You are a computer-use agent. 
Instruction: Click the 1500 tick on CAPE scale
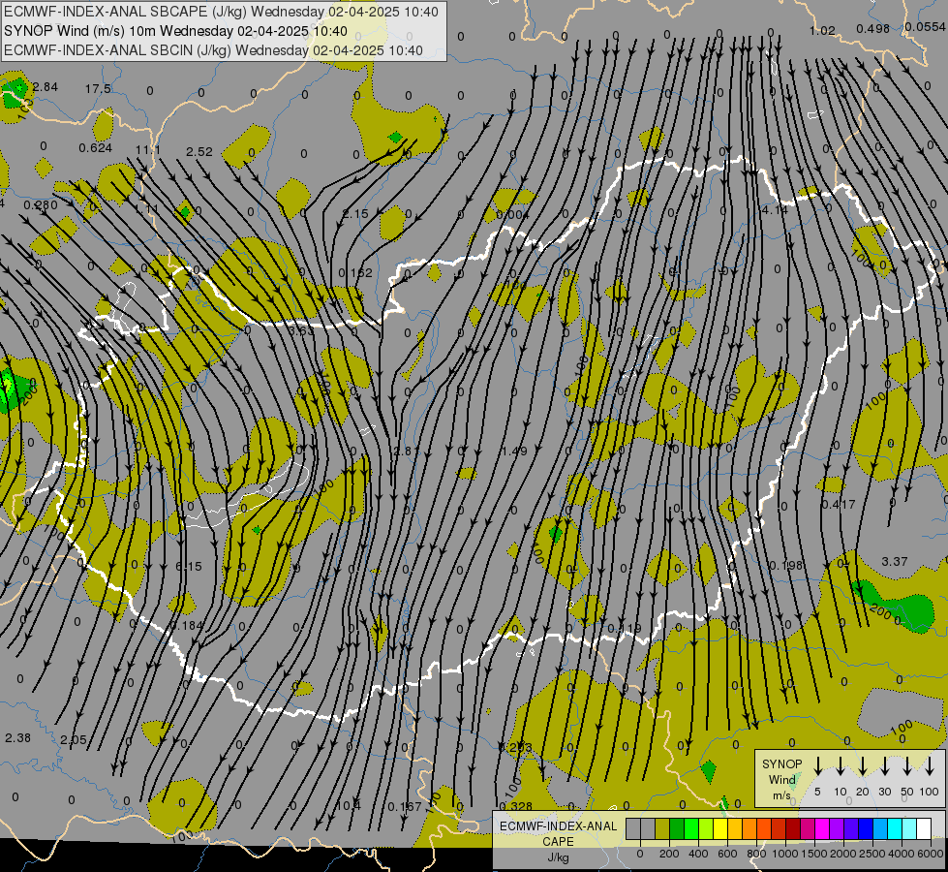pyautogui.click(x=814, y=854)
